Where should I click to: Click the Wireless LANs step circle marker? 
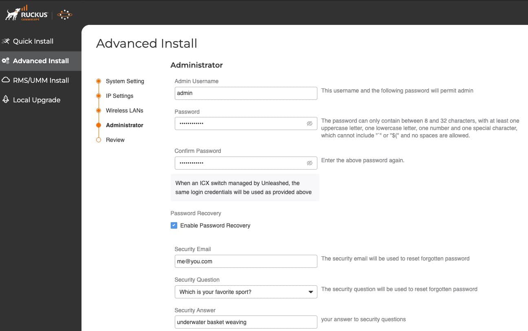(99, 110)
